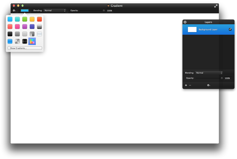Toggle Background Layer visibility checkbox
237x159 pixels.
click(x=230, y=29)
